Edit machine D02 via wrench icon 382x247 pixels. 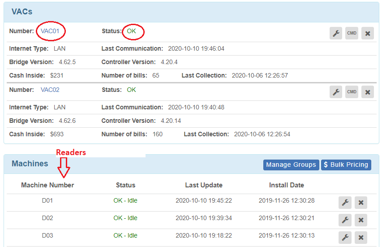pyautogui.click(x=345, y=220)
